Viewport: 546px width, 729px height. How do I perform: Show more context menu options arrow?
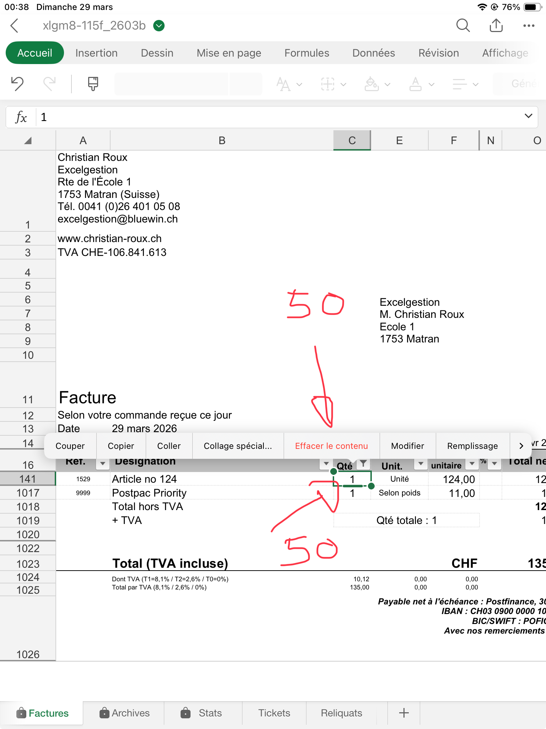pyautogui.click(x=521, y=446)
